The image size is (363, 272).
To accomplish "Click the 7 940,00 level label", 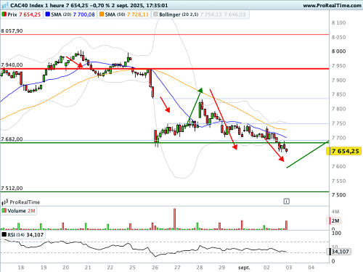I will pyautogui.click(x=12, y=65).
